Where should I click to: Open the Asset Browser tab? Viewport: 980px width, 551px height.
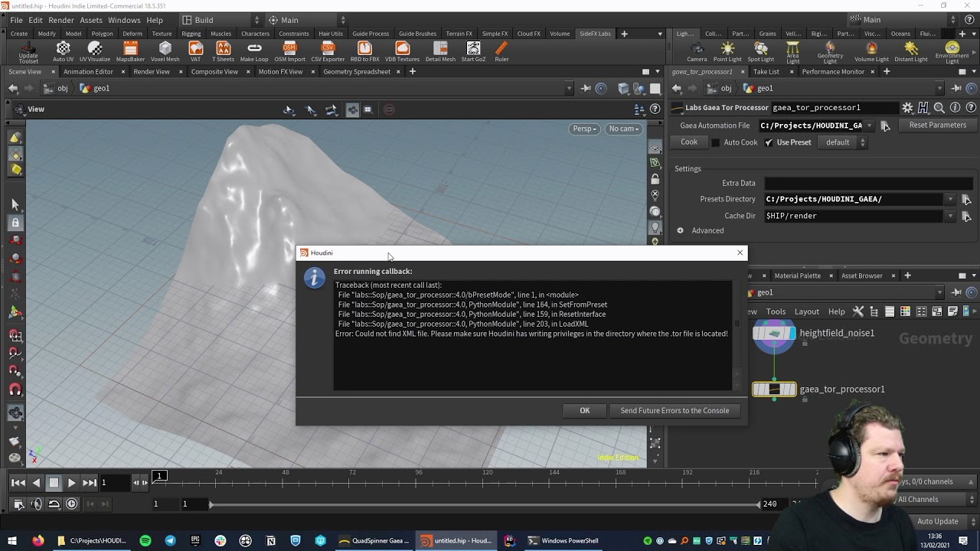coord(862,275)
